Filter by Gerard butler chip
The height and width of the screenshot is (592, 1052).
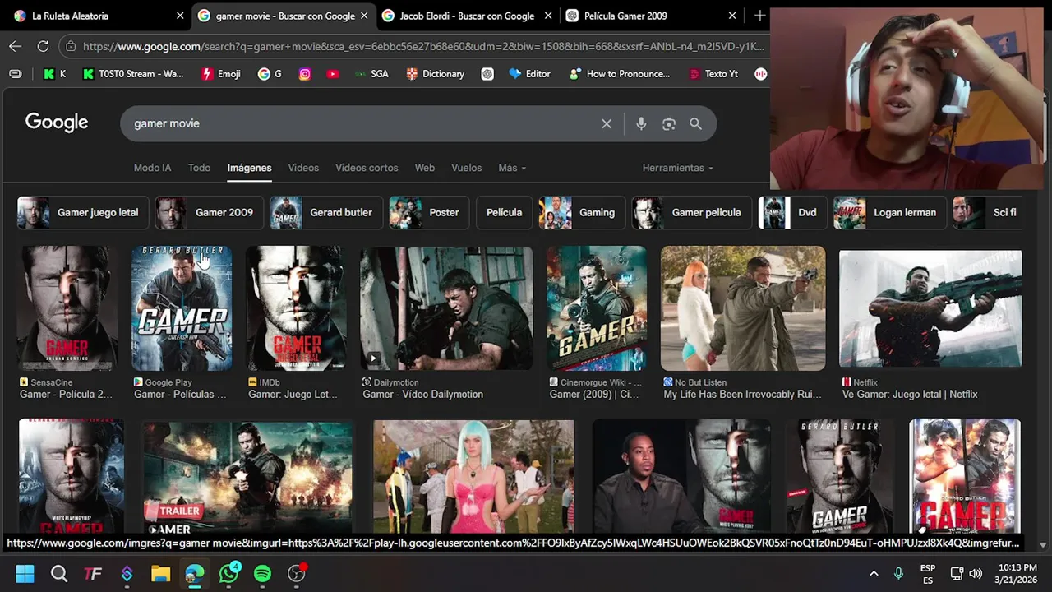click(x=326, y=212)
